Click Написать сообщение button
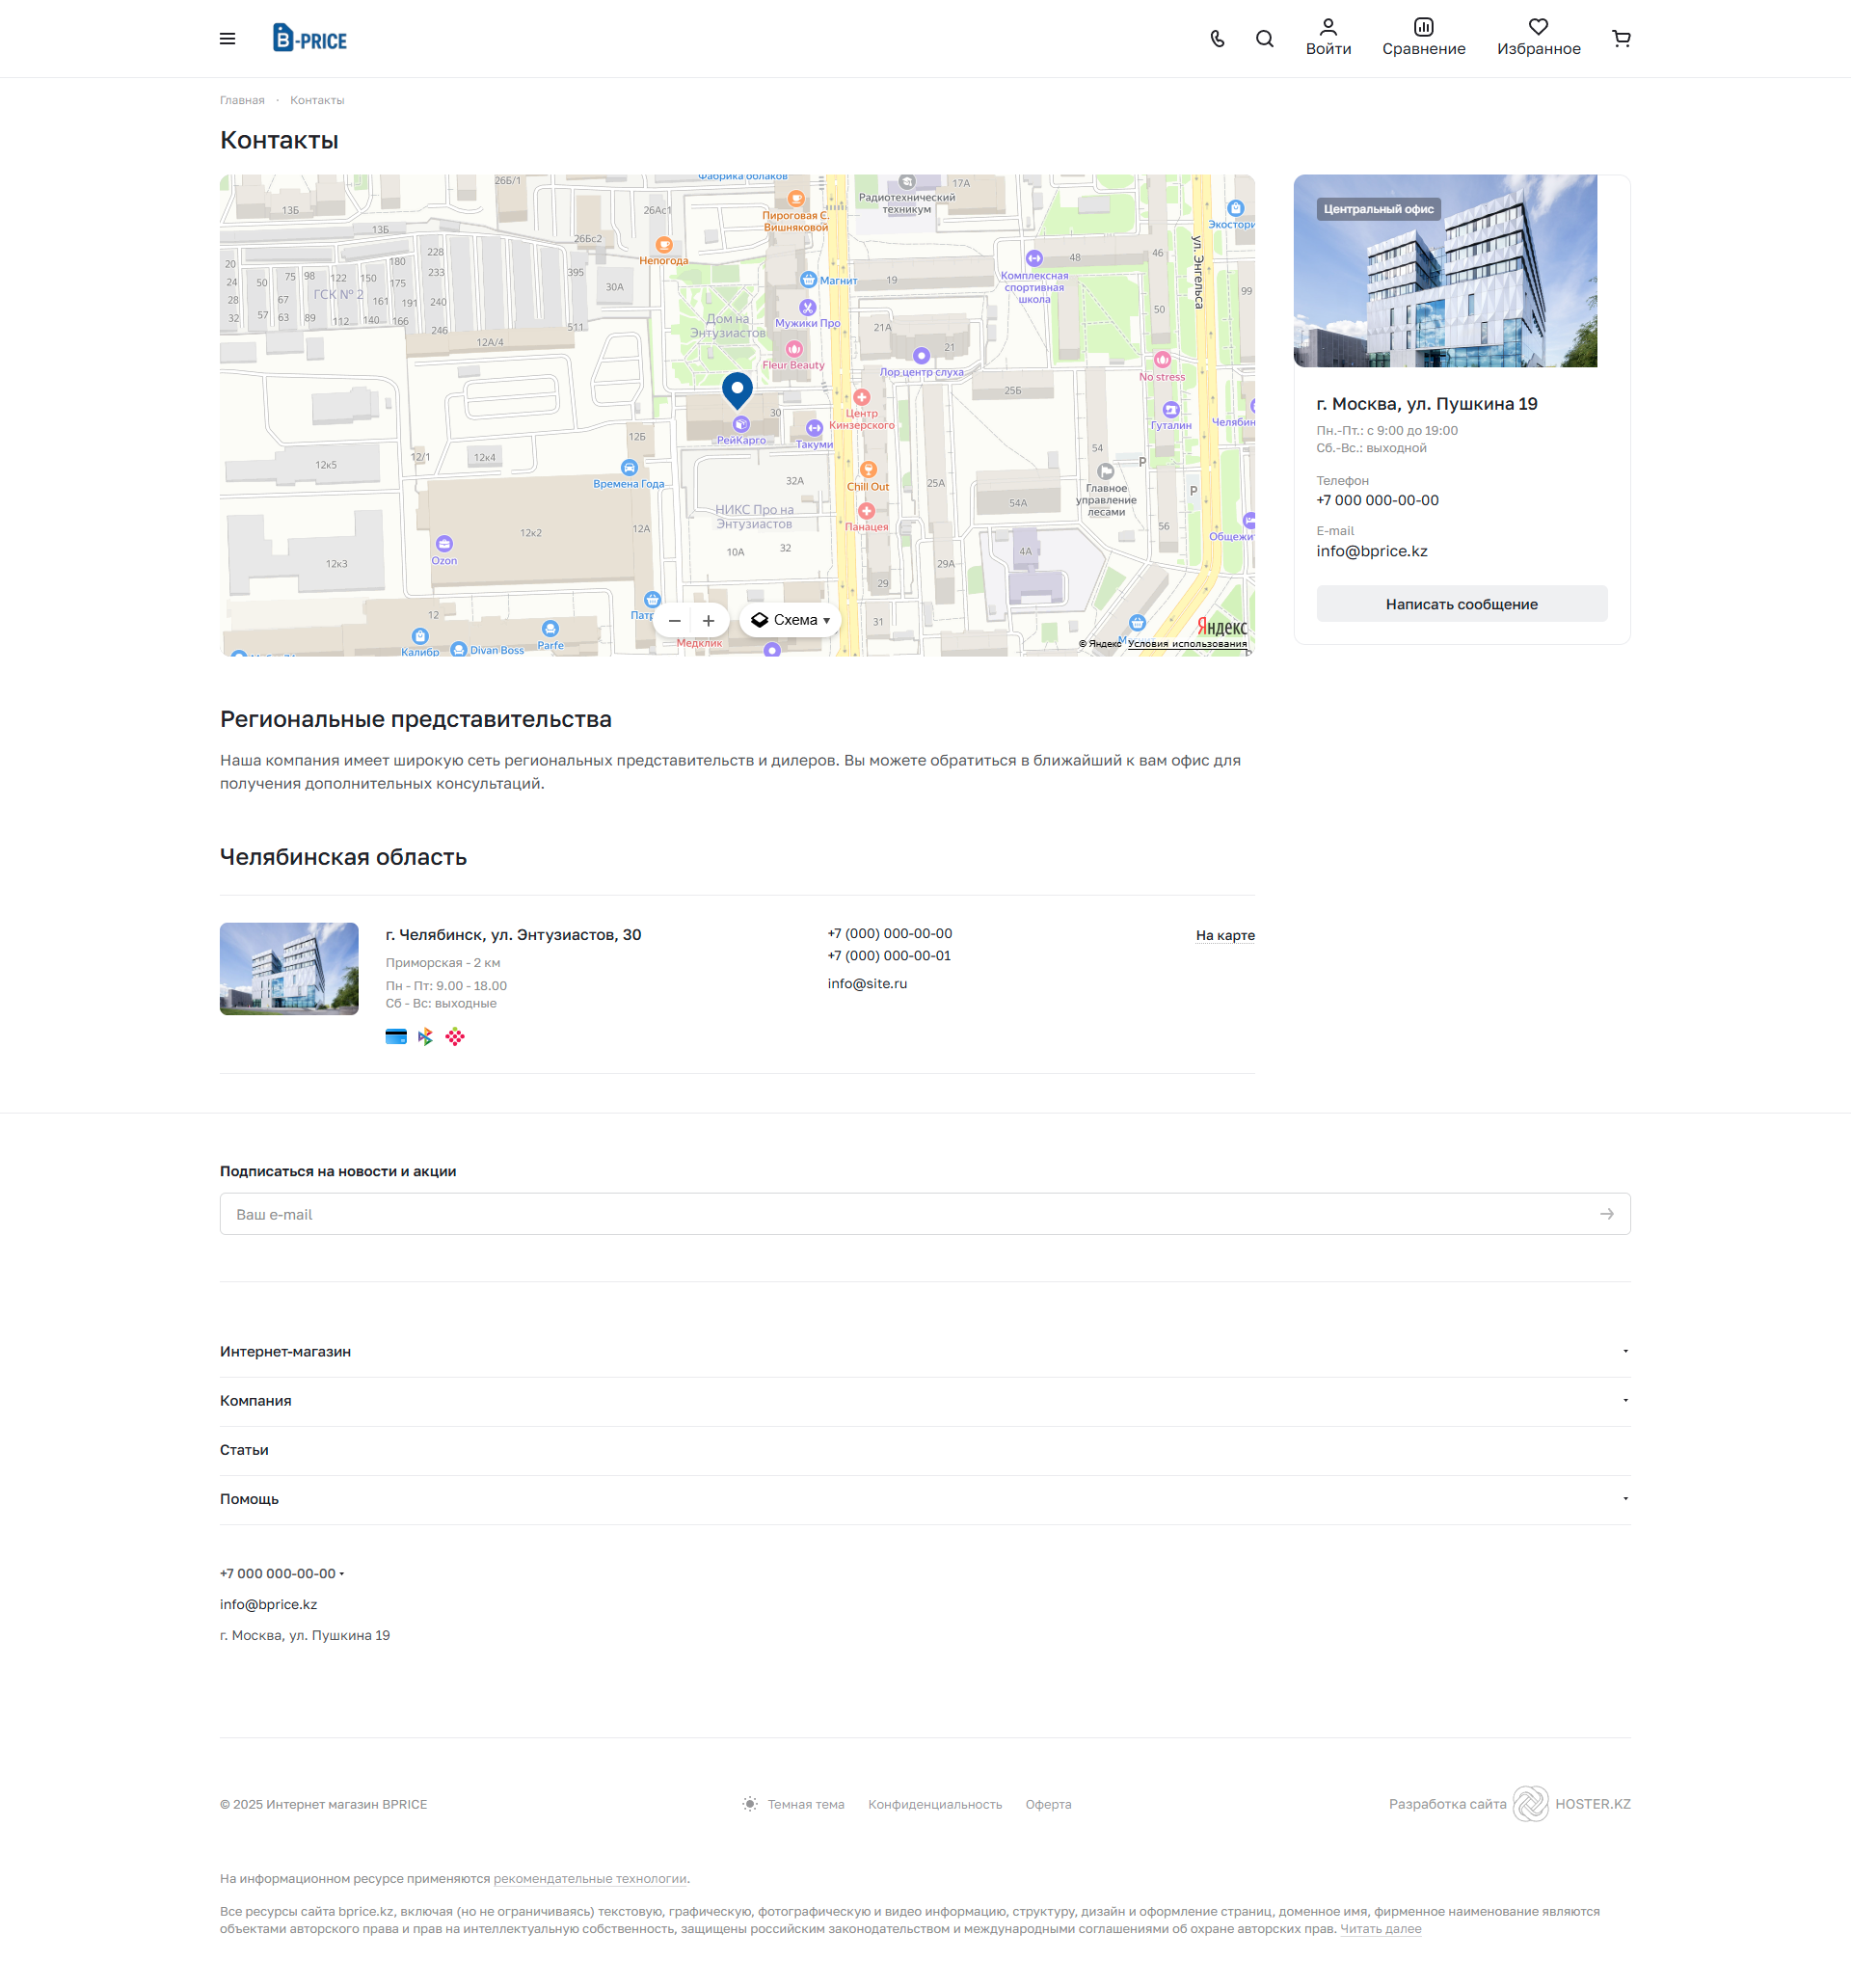Image resolution: width=1851 pixels, height=1988 pixels. click(1460, 604)
